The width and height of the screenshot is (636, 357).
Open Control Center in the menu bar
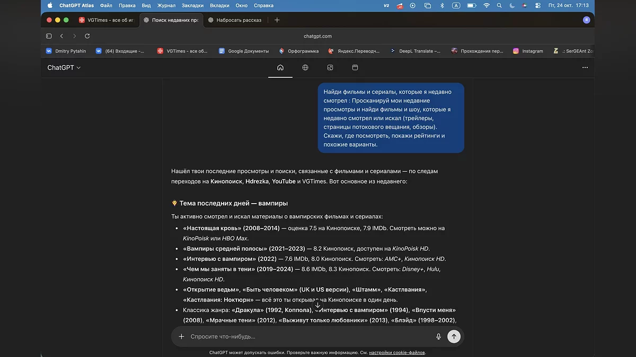point(538,5)
